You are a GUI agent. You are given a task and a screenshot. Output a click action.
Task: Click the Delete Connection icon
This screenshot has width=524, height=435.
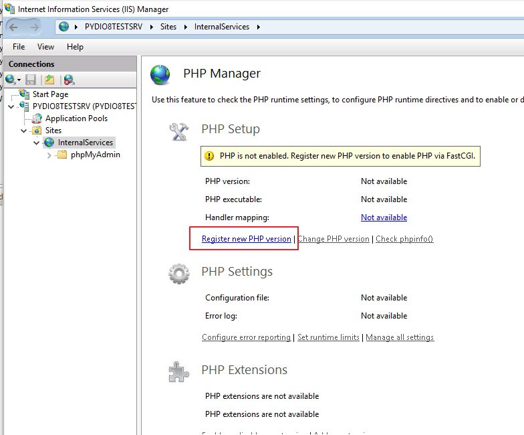(x=69, y=80)
